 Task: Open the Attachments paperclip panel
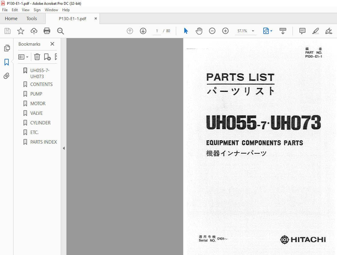coord(7,76)
